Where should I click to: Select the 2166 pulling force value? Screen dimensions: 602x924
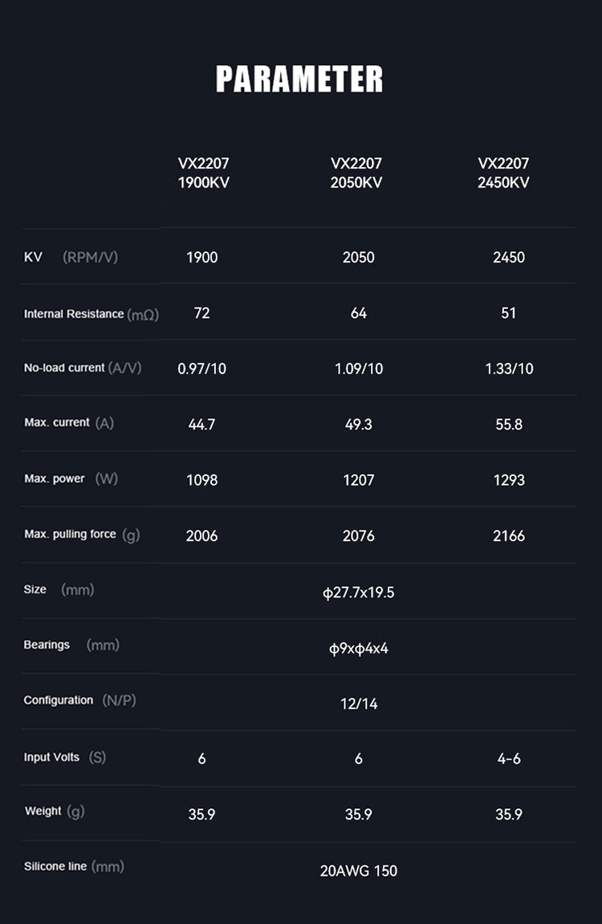pos(509,535)
